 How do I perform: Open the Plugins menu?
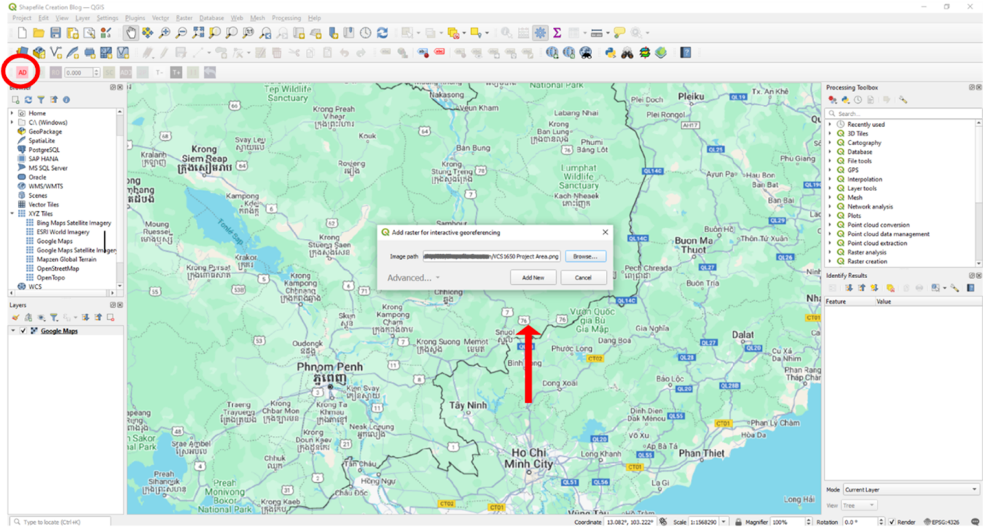pyautogui.click(x=135, y=18)
